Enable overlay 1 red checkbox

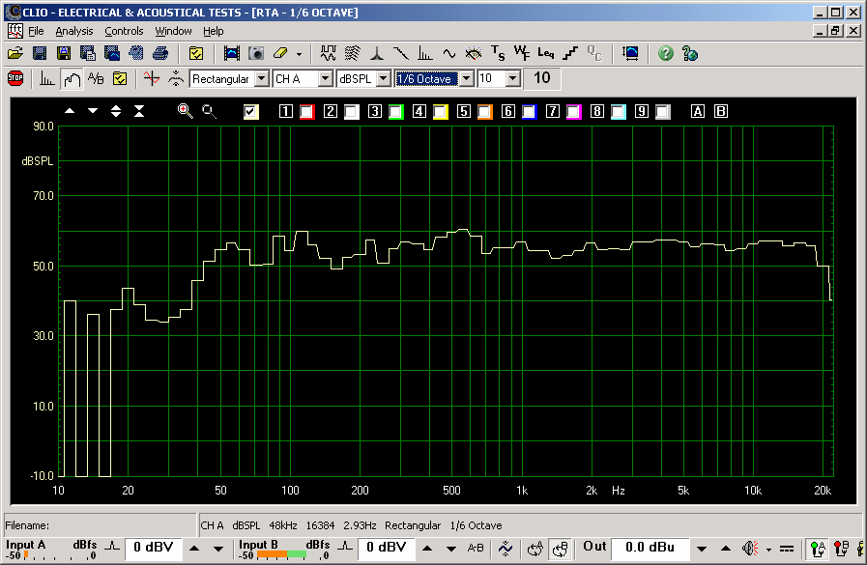point(306,112)
